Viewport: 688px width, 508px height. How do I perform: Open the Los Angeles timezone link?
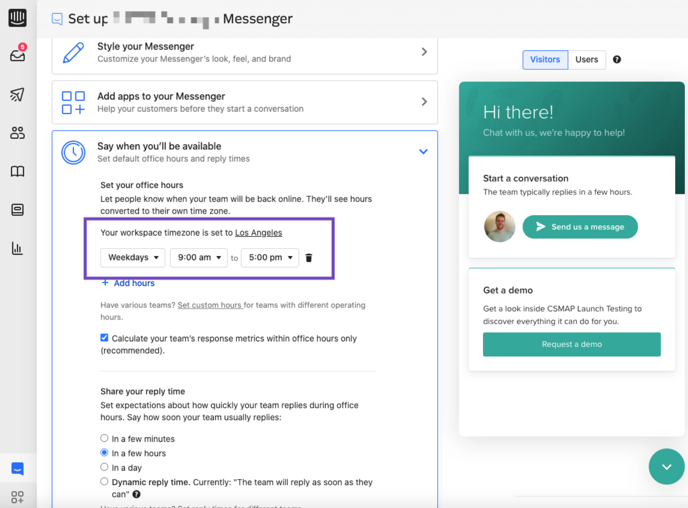click(259, 232)
